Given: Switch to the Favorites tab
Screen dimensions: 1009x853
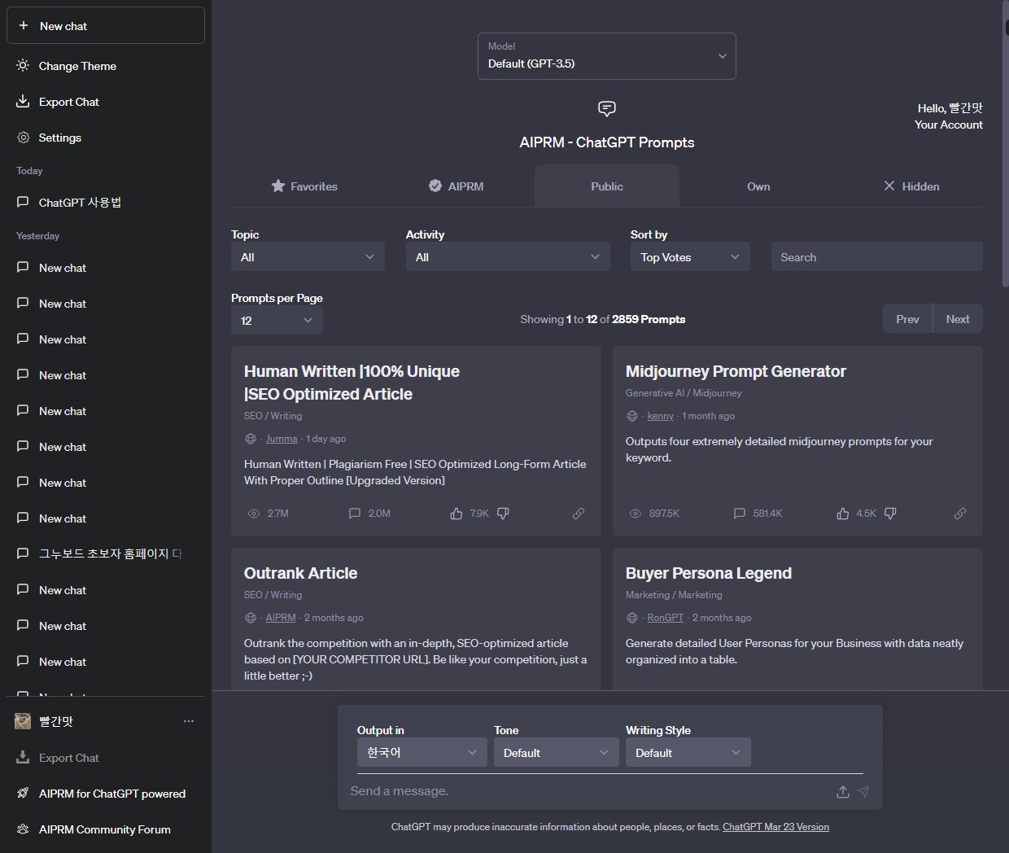Looking at the screenshot, I should pyautogui.click(x=304, y=186).
